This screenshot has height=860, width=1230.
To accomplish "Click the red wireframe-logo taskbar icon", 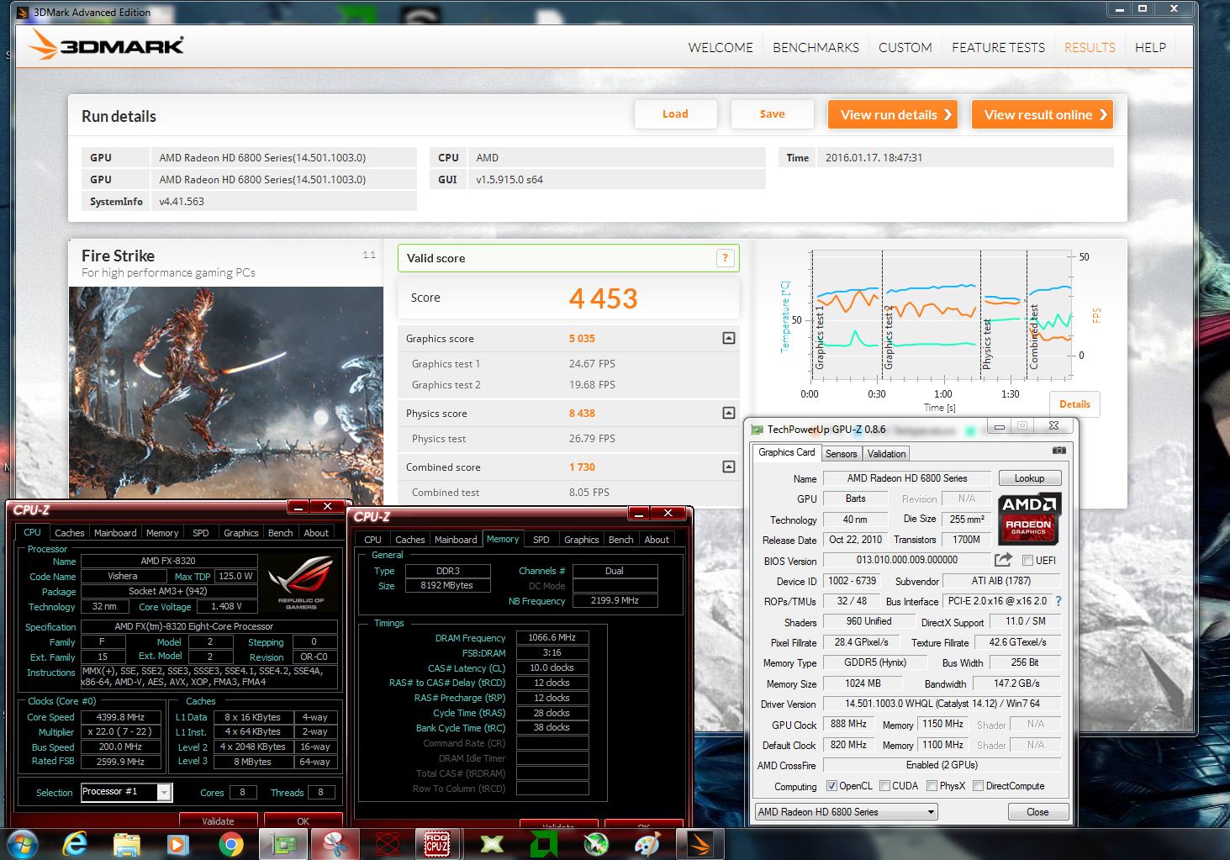I will [x=387, y=844].
